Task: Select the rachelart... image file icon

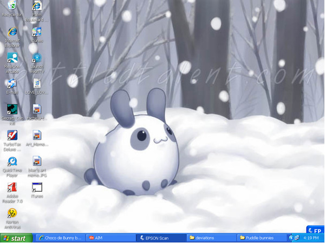Action: [x=37, y=110]
